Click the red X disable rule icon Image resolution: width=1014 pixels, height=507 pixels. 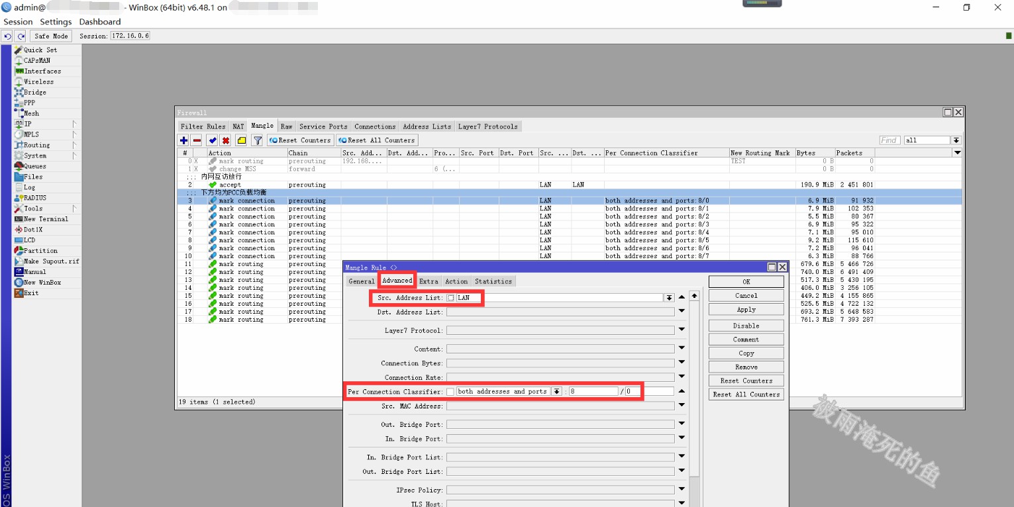[x=226, y=140]
